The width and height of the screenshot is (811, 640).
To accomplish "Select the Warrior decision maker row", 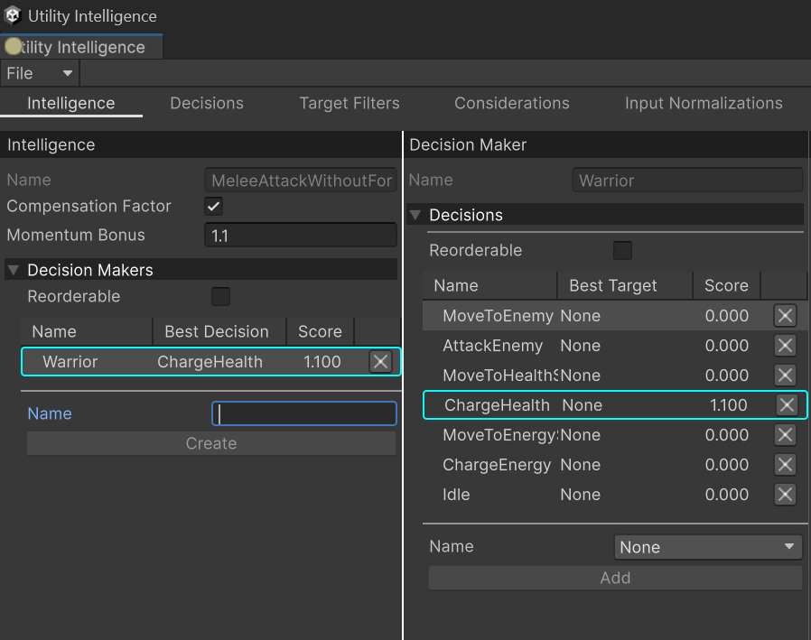I will pos(211,361).
